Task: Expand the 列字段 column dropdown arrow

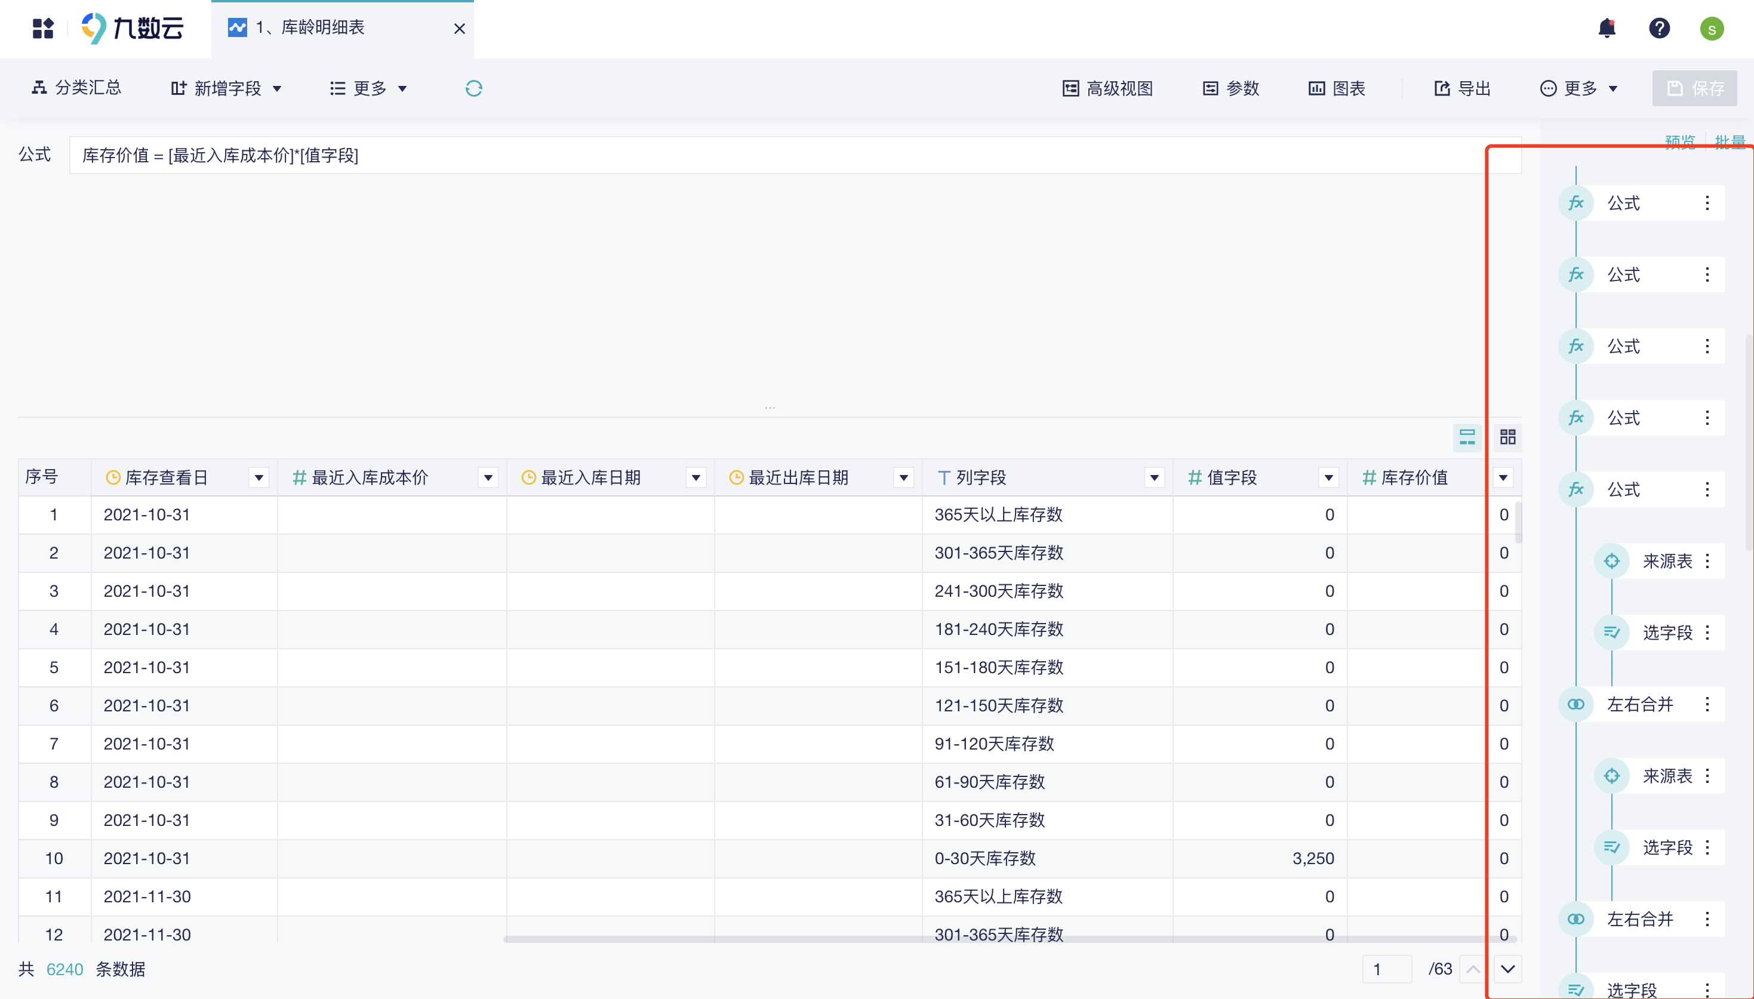Action: click(1154, 477)
